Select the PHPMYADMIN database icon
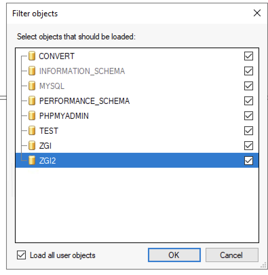Image resolution: width=268 pixels, height=275 pixels. click(x=32, y=115)
